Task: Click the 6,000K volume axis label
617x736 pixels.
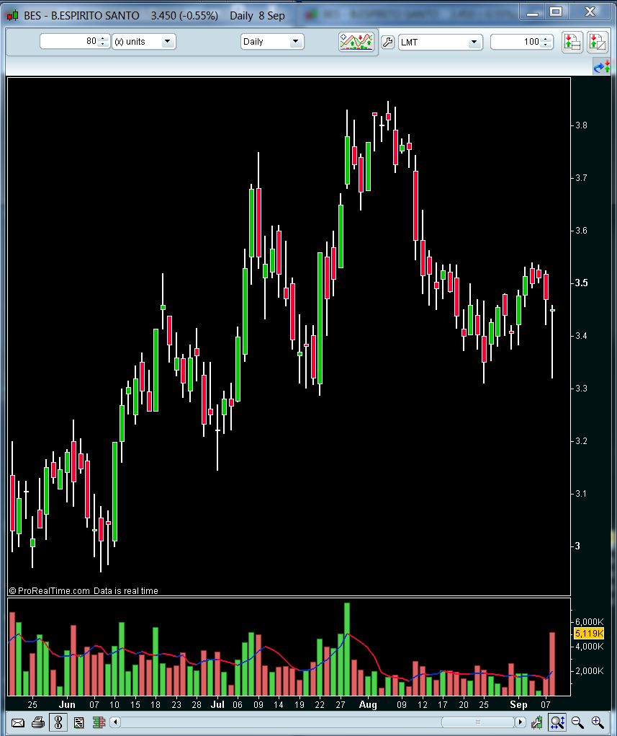Action: tap(590, 622)
